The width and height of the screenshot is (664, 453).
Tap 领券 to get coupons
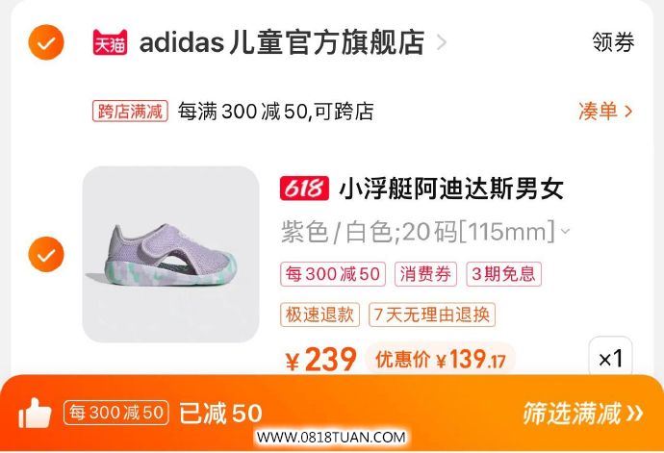tap(613, 42)
